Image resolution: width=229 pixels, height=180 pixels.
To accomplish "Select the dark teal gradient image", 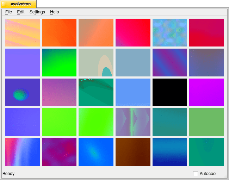I will pyautogui.click(x=170, y=122).
